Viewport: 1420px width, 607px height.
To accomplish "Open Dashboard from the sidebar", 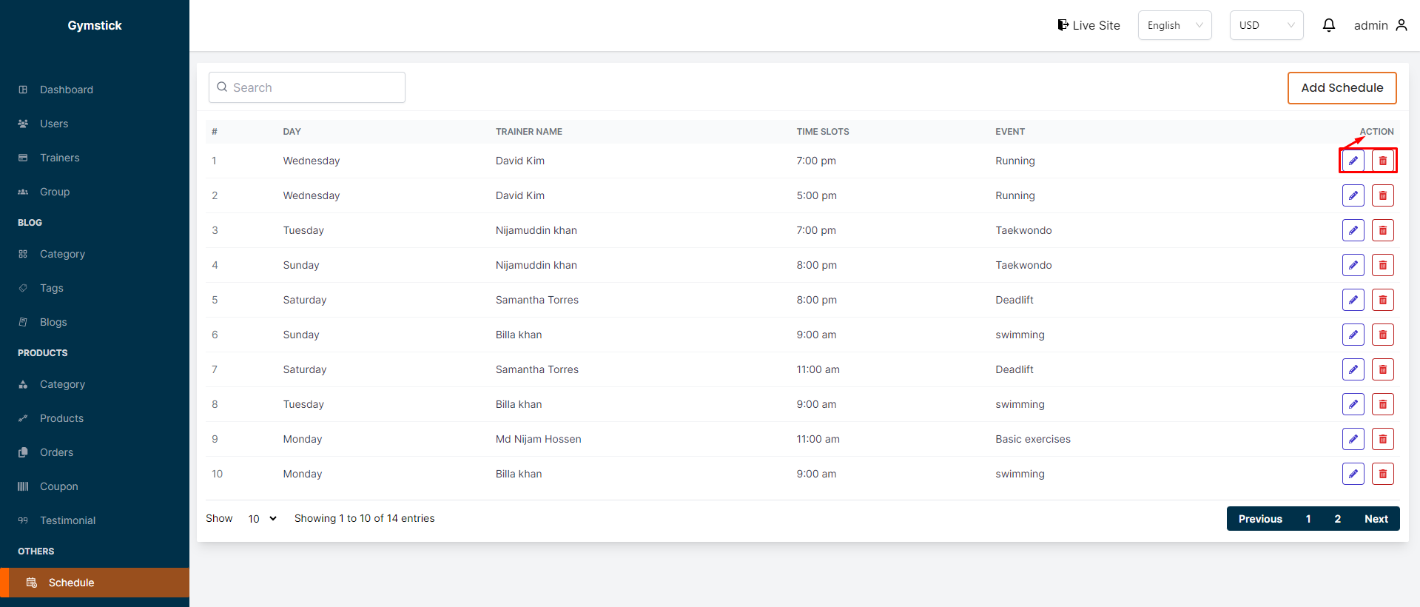I will tap(67, 90).
